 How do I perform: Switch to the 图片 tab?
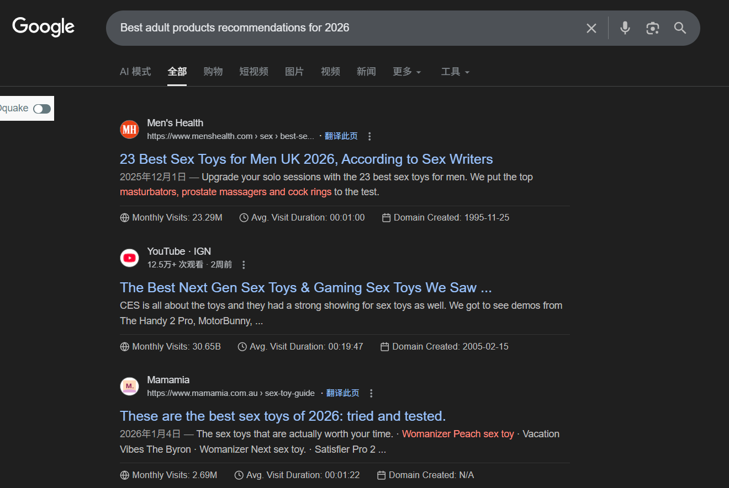coord(294,72)
